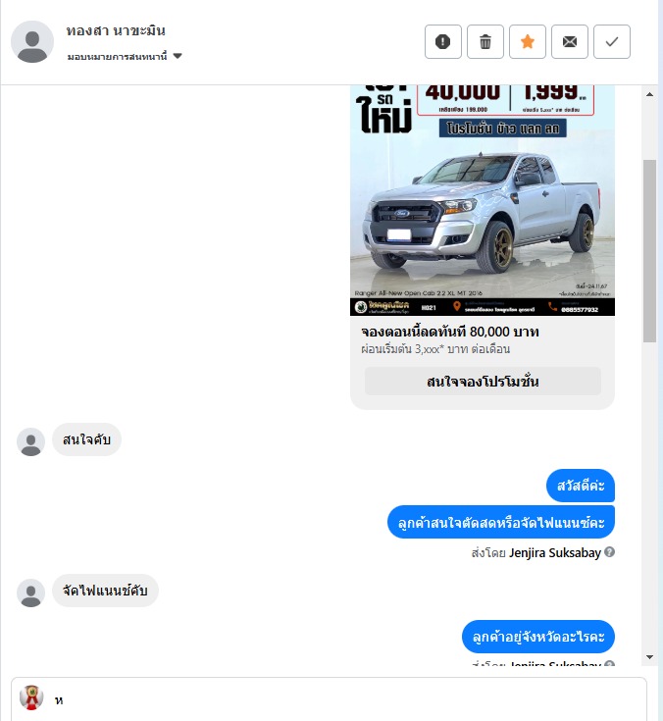Mark conversation unread with envelope icon
The height and width of the screenshot is (721, 663).
(570, 42)
